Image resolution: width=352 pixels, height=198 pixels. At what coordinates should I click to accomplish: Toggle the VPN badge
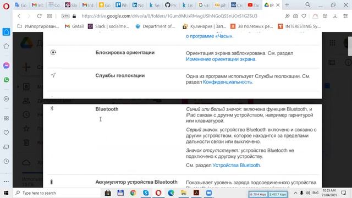[x=65, y=16]
